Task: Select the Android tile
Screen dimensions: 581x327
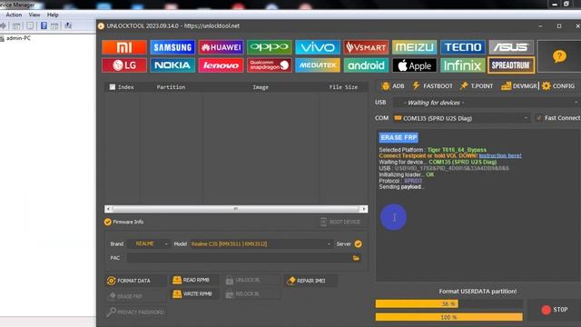Action: [x=366, y=65]
